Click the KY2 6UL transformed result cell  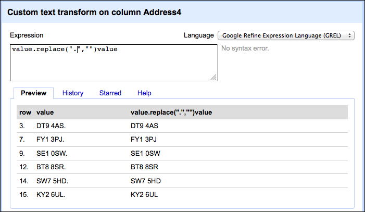(x=144, y=194)
